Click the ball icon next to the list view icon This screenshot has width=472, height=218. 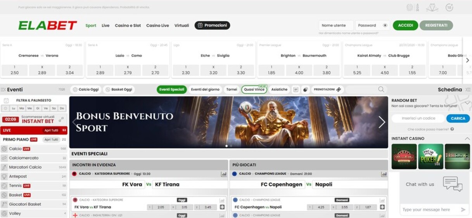pos(306,90)
